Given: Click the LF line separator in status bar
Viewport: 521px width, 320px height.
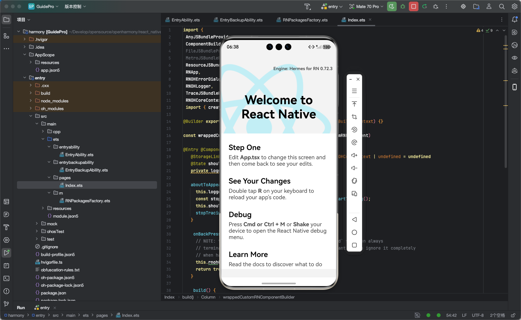Looking at the screenshot, I should pyautogui.click(x=464, y=315).
